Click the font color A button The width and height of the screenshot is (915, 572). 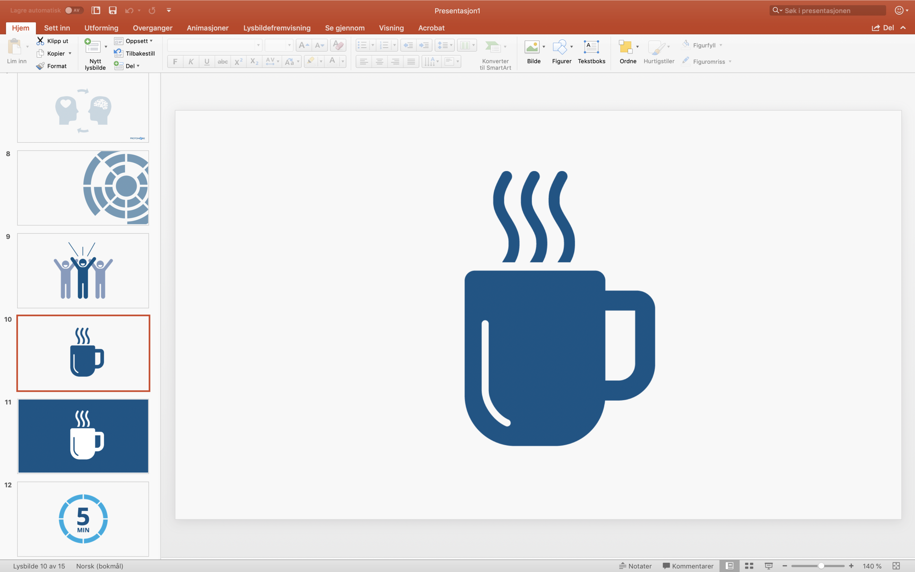(332, 61)
